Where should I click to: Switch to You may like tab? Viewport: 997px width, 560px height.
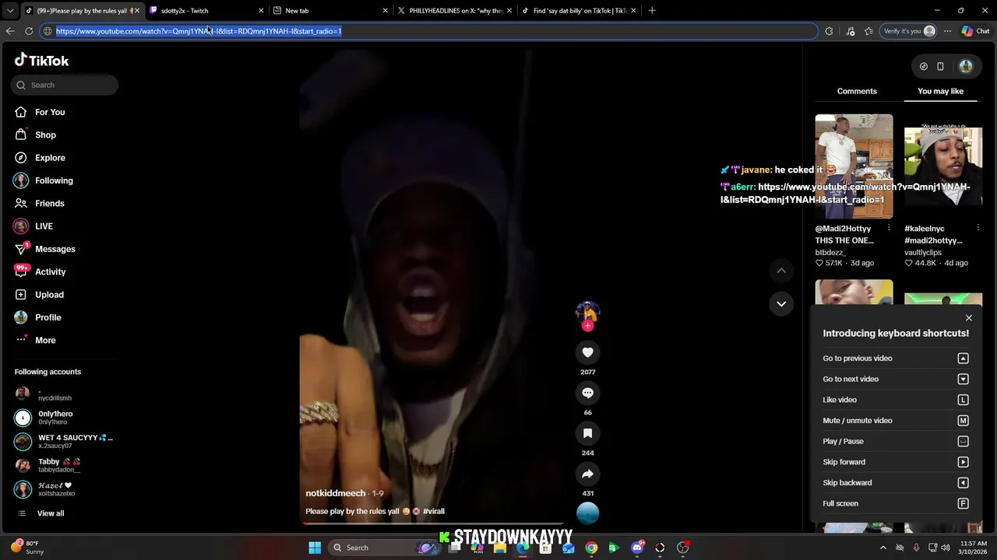(940, 91)
